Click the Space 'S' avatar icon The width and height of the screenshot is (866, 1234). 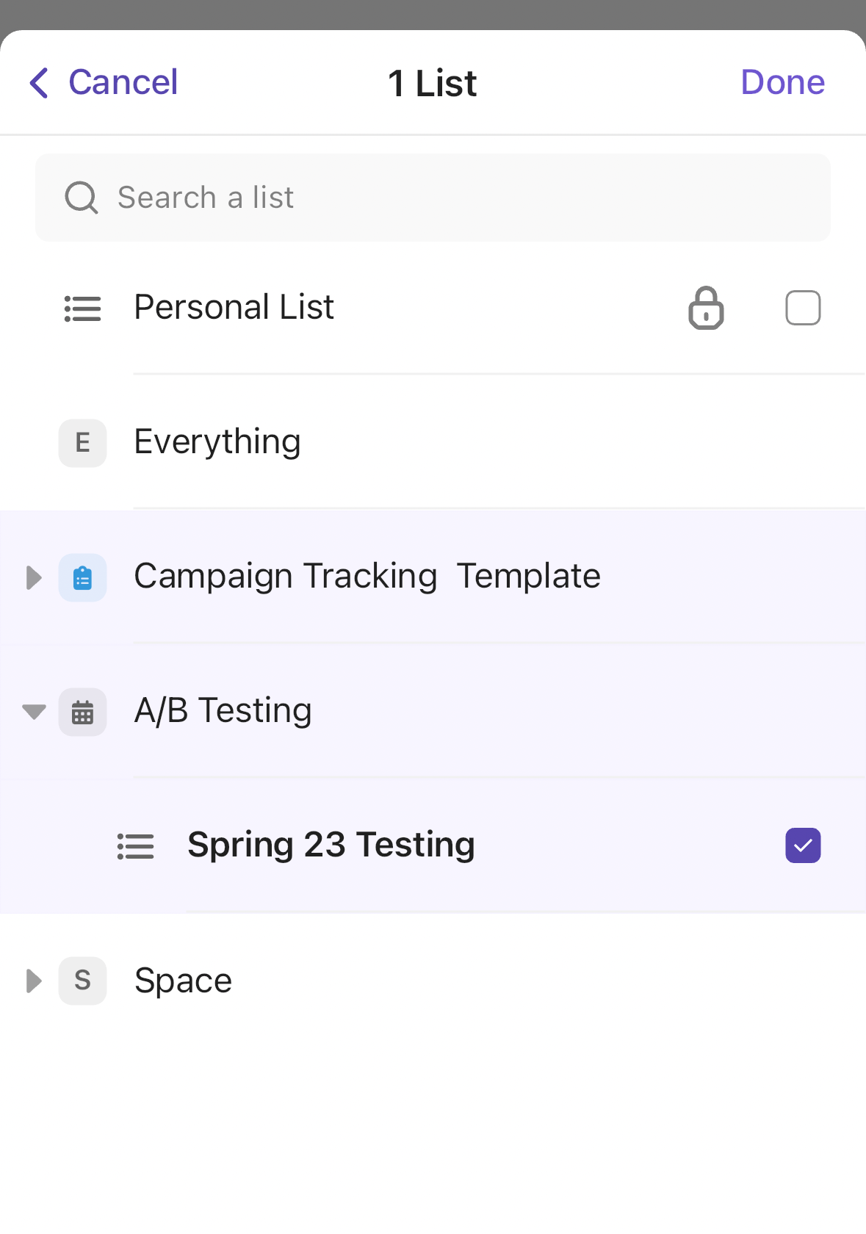pyautogui.click(x=82, y=981)
